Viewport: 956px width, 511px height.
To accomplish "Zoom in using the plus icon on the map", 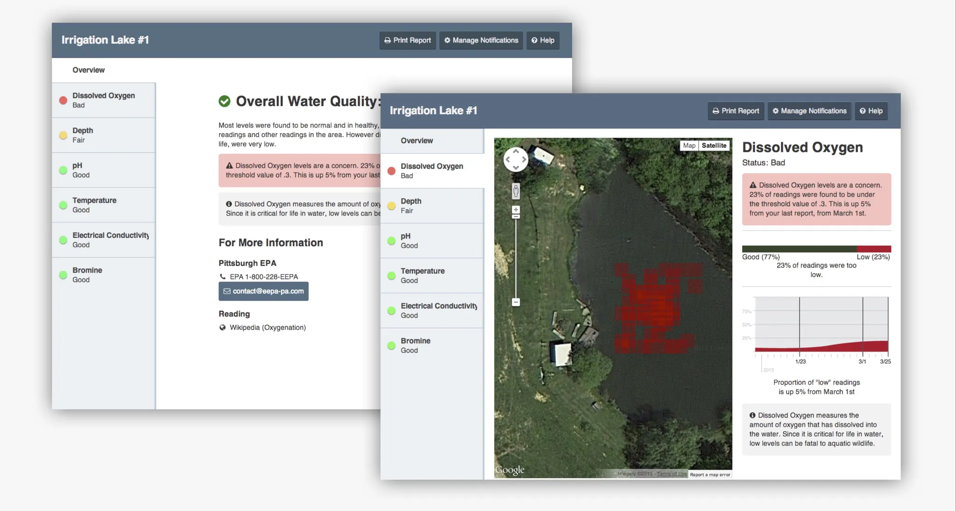I will pos(515,210).
